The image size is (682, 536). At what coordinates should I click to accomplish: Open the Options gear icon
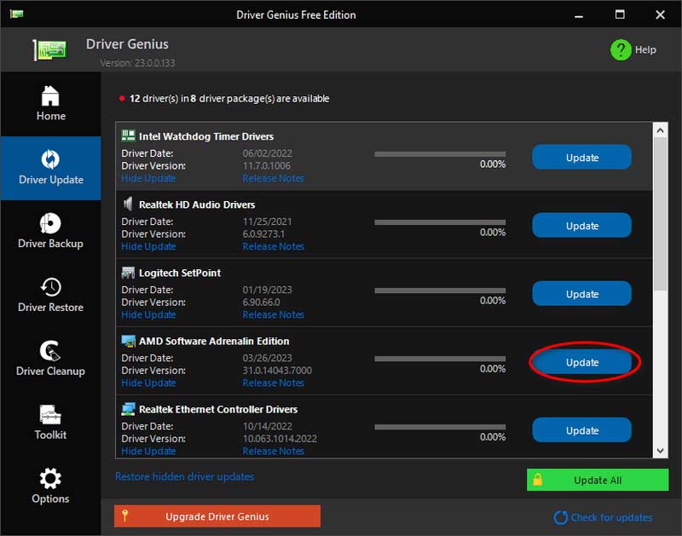click(50, 479)
